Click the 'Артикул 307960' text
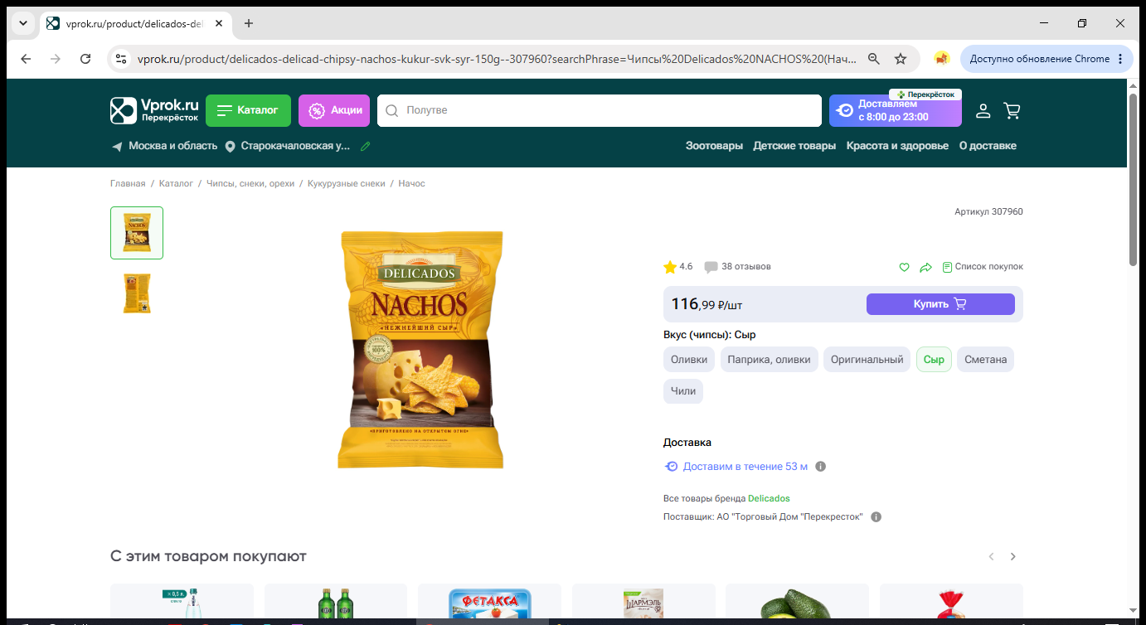Screen dimensions: 1146x625 (988, 212)
